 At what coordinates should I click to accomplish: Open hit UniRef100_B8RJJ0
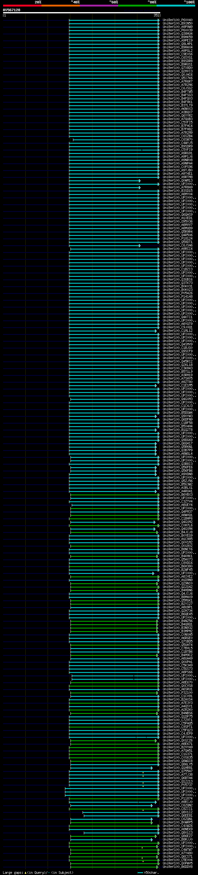[x=177, y=839]
